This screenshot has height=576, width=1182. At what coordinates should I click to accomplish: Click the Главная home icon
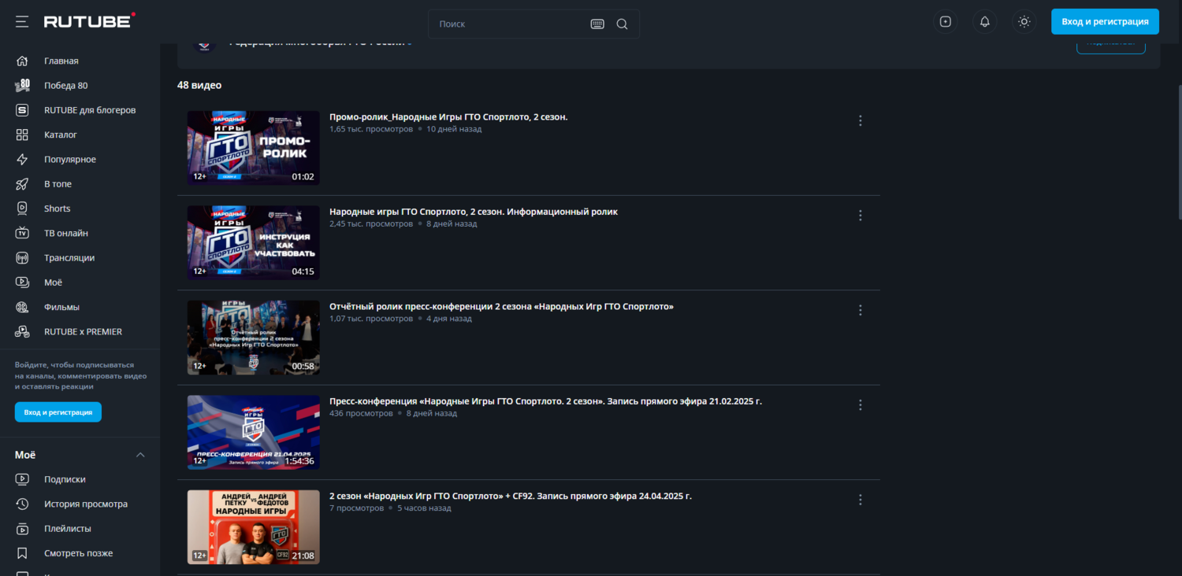(x=22, y=61)
